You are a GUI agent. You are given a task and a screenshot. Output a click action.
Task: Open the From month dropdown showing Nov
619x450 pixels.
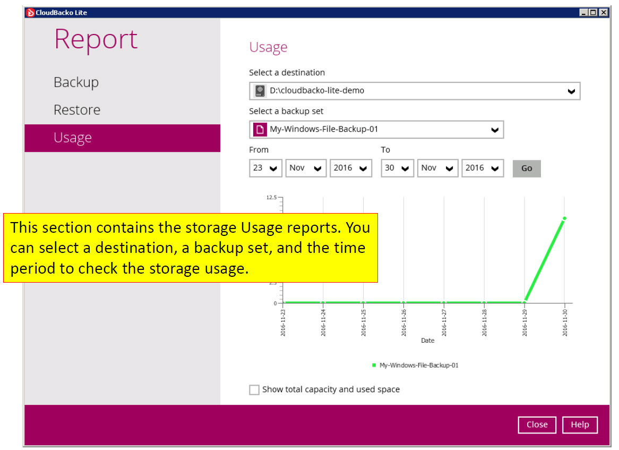[306, 168]
